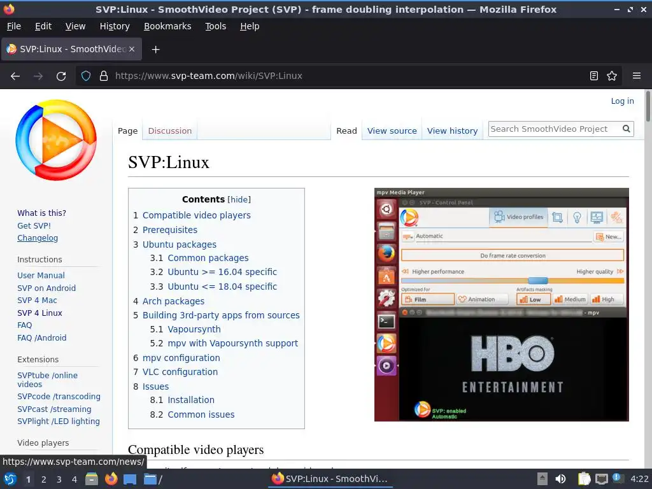Viewport: 652px width, 489px height.
Task: Open the Edit menu
Action: pos(43,26)
